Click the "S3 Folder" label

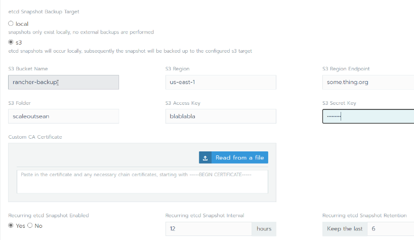click(x=20, y=103)
